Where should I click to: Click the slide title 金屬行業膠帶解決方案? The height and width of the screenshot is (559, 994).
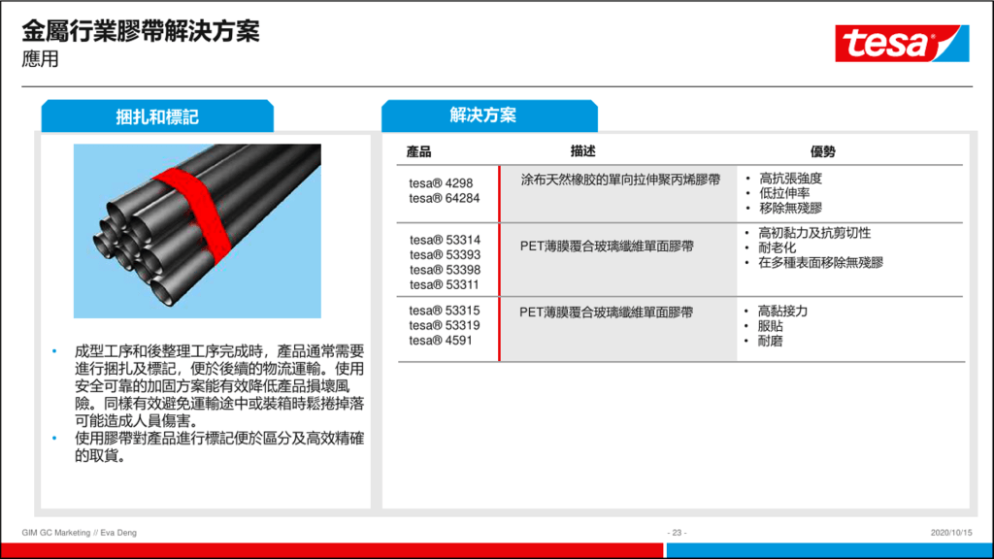click(141, 31)
